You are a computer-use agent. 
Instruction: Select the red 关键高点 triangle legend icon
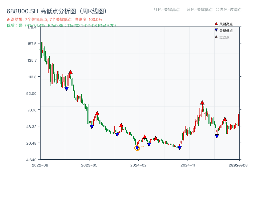coord(215,24)
